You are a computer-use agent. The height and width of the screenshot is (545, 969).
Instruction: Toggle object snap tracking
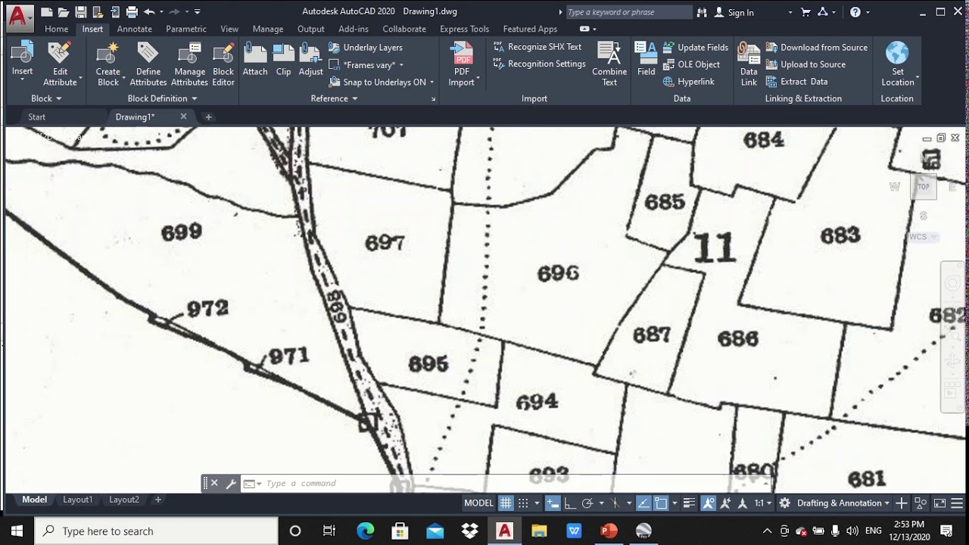[x=643, y=503]
